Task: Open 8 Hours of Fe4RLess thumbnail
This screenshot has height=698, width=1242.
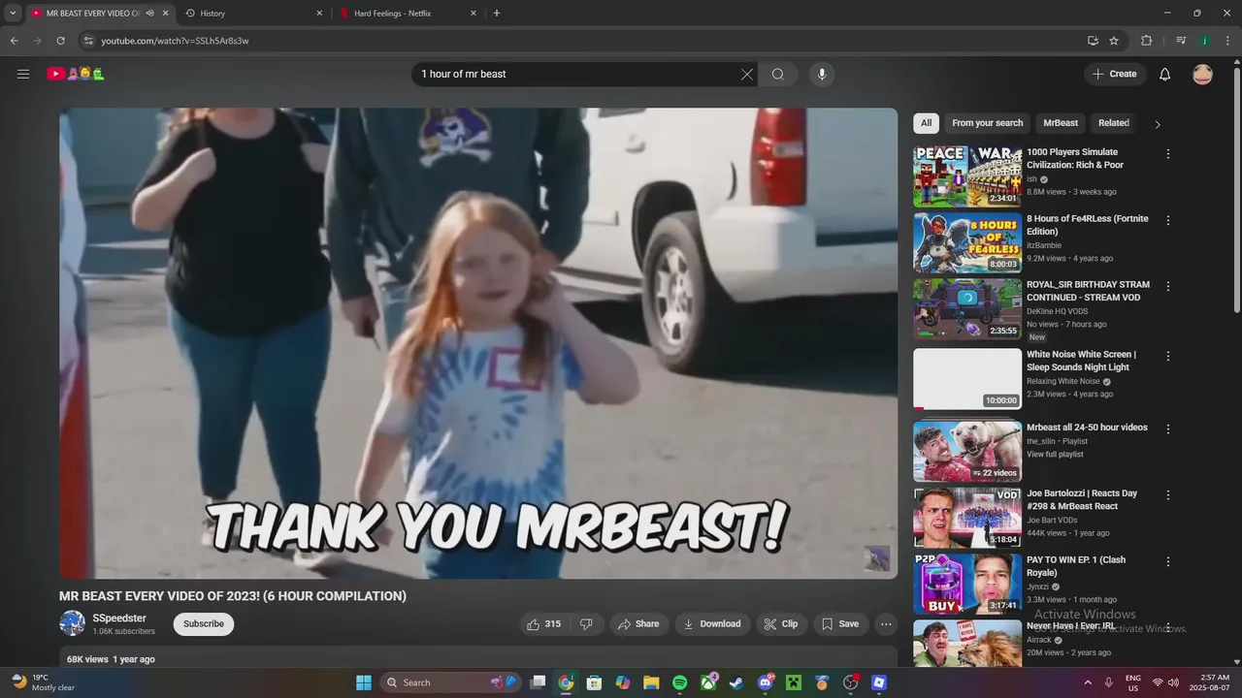Action: point(967,242)
